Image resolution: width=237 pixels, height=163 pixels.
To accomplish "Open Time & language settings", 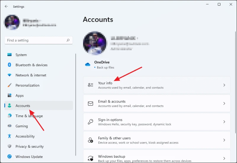I will pos(39,116).
